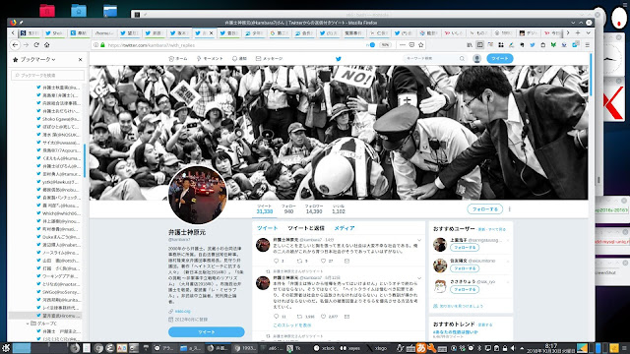View the 14,390 followers count
Image resolution: width=630 pixels, height=354 pixels.
pos(314,209)
